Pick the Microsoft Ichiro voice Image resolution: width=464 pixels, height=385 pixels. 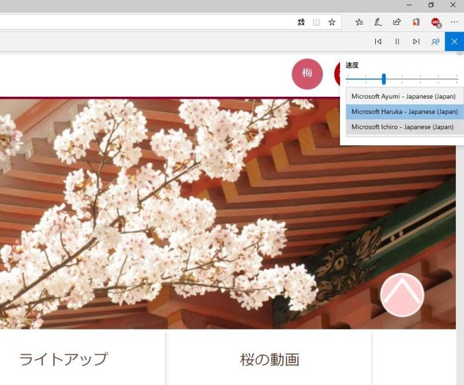[404, 127]
